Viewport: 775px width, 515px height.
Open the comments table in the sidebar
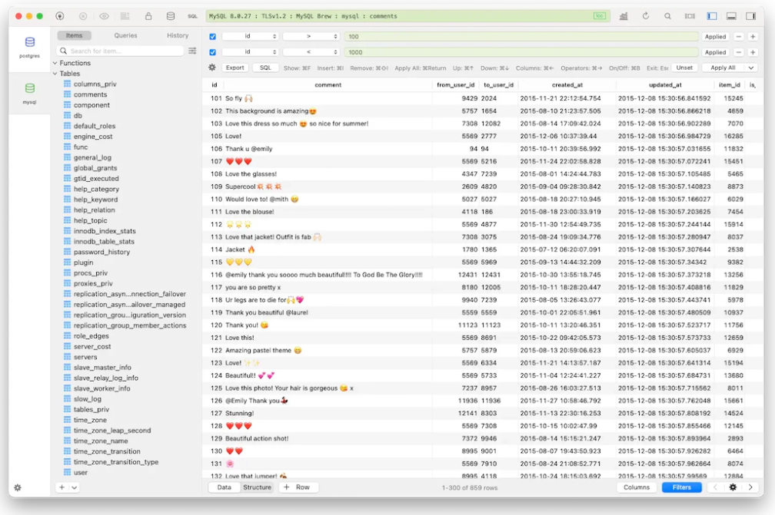coord(90,94)
